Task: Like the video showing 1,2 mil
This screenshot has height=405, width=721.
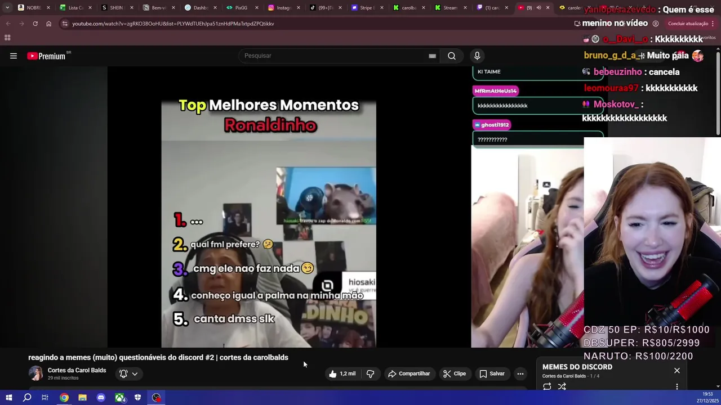Action: coord(342,373)
